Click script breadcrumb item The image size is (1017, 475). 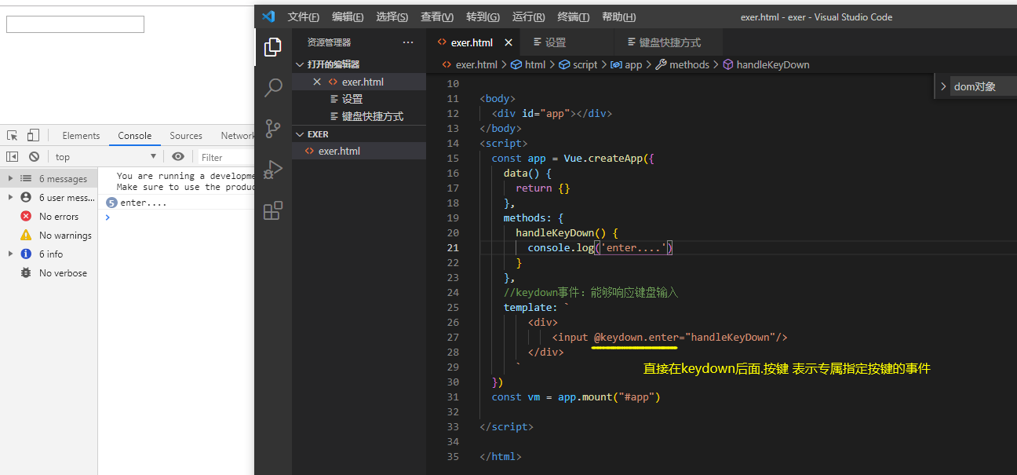pos(579,65)
